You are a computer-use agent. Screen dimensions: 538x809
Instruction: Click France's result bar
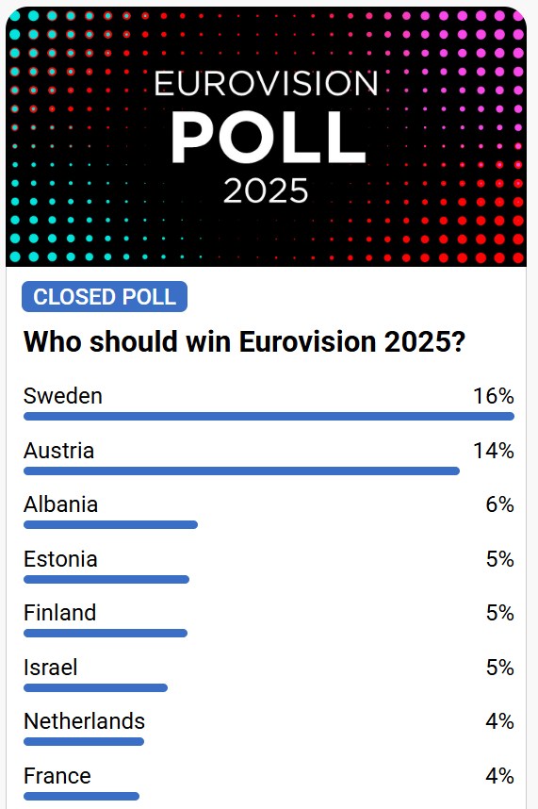(81, 796)
